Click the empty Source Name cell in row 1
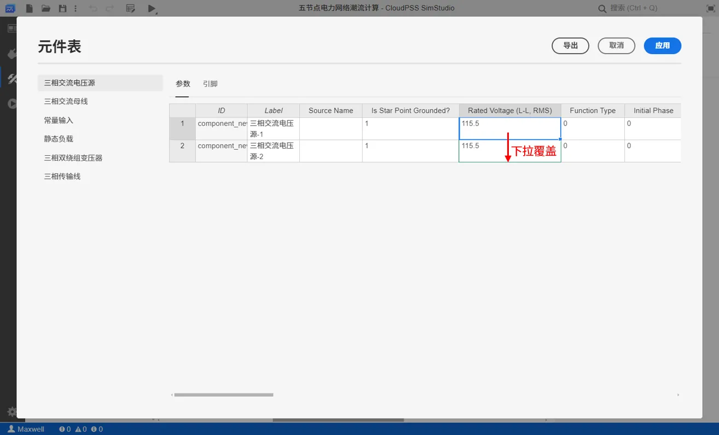Image resolution: width=719 pixels, height=435 pixels. point(331,129)
